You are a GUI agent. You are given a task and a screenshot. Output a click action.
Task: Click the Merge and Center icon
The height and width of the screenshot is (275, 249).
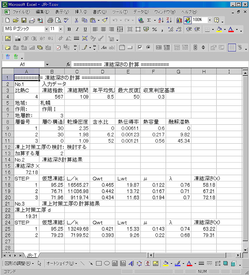[120, 29]
